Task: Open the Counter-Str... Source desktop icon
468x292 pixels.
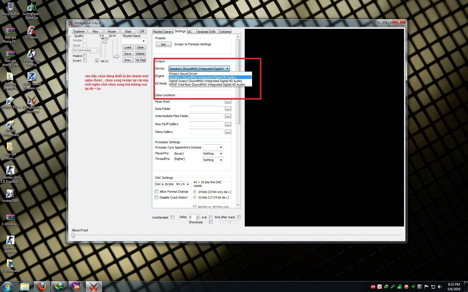Action: click(31, 58)
